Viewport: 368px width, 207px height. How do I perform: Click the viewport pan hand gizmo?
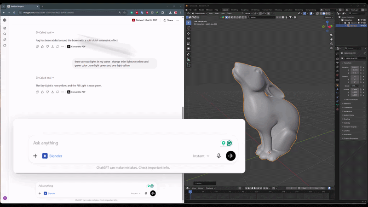click(x=331, y=39)
